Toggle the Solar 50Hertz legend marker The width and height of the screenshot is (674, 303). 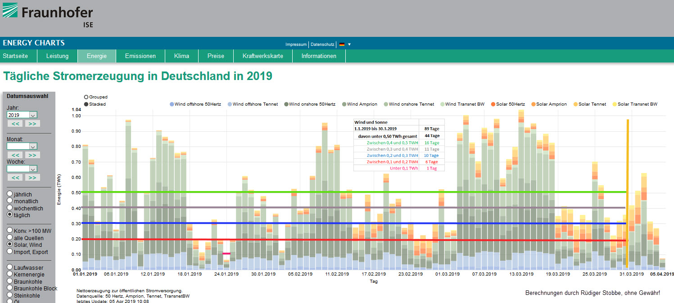coord(493,104)
